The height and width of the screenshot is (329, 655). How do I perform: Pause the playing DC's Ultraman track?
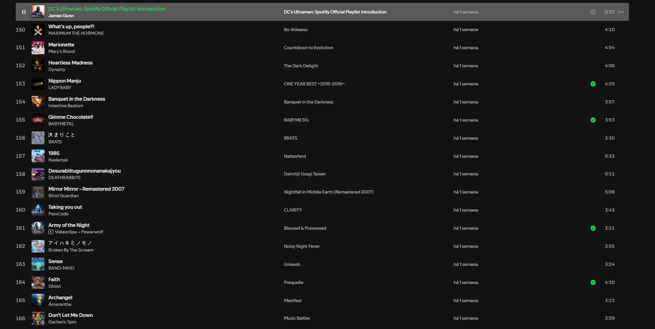pyautogui.click(x=23, y=11)
